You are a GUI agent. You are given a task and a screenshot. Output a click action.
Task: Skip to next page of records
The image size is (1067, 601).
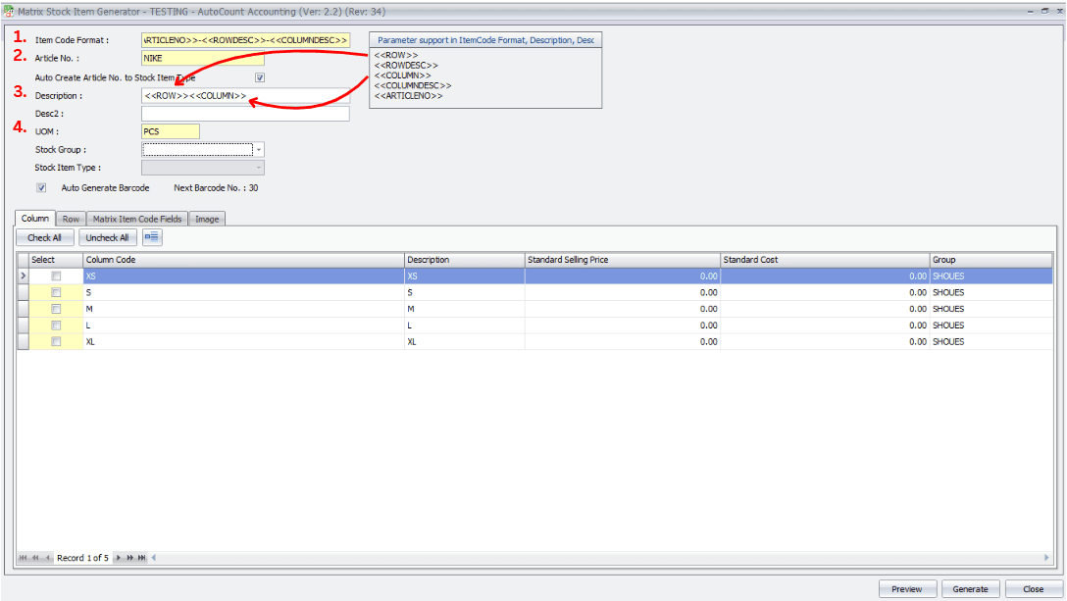pyautogui.click(x=130, y=558)
